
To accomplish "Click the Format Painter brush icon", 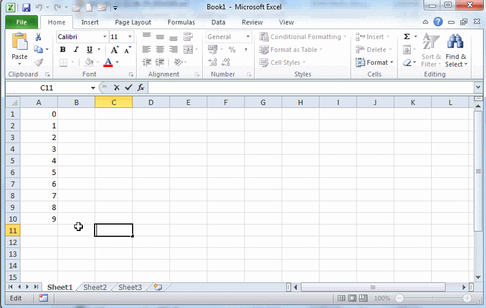I will (39, 62).
